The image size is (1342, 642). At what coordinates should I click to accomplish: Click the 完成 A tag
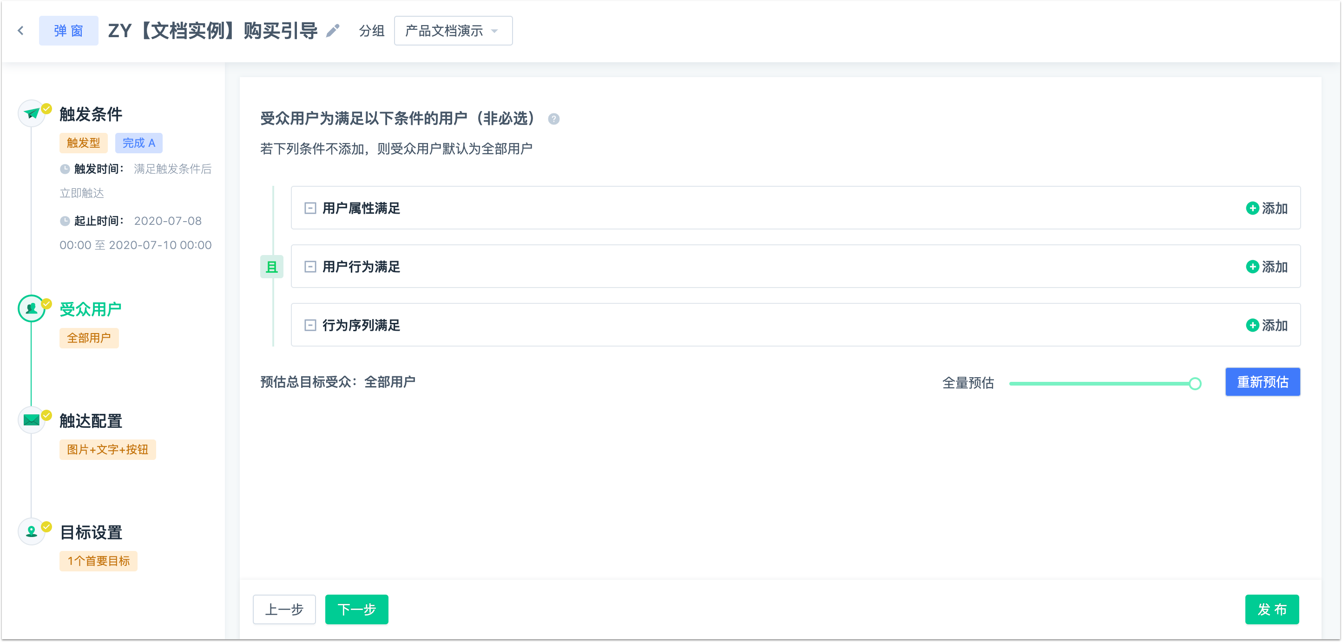138,143
